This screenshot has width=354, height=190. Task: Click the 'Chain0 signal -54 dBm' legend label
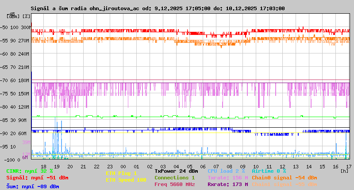[285, 178]
